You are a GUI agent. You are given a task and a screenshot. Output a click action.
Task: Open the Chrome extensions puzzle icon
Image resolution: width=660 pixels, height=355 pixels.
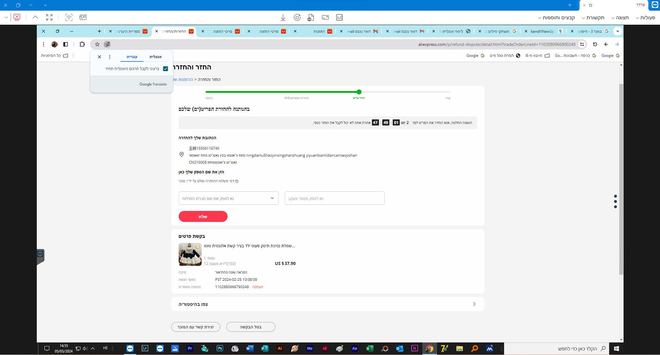click(x=82, y=44)
